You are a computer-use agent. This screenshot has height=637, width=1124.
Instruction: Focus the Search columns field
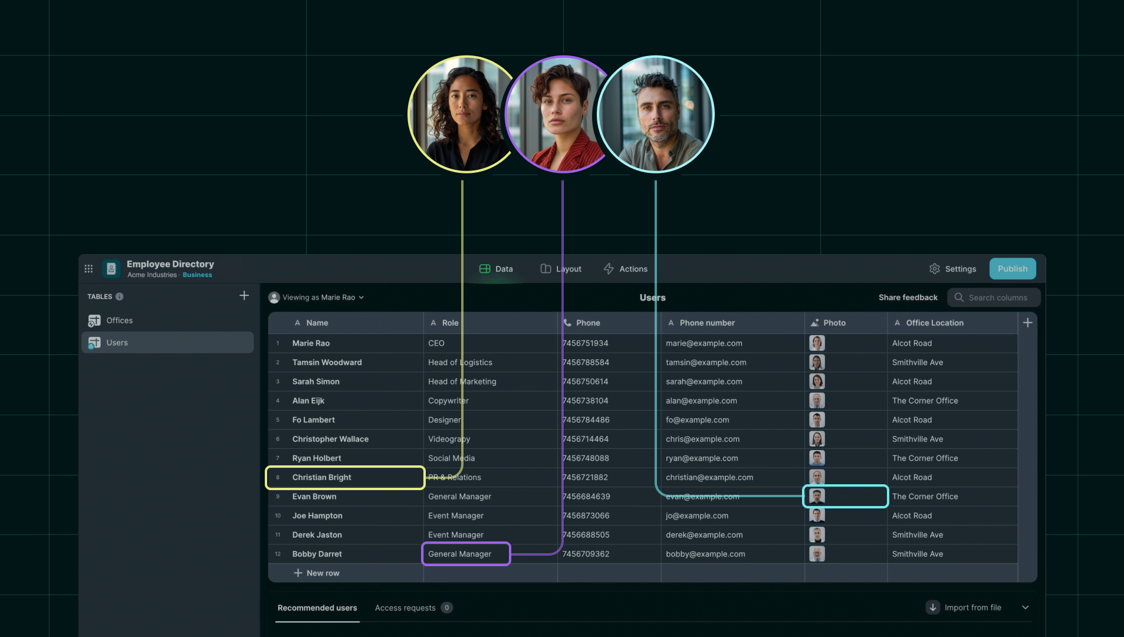tap(994, 297)
